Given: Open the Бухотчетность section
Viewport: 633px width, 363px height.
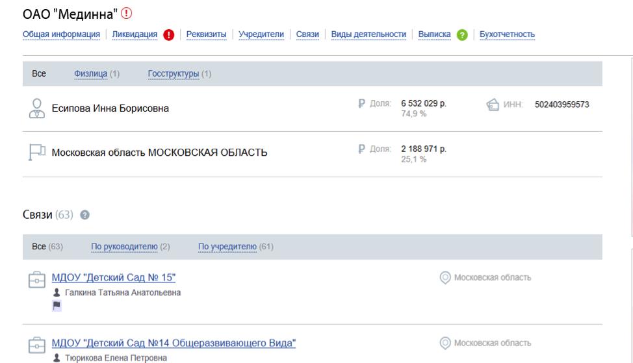Looking at the screenshot, I should [507, 34].
